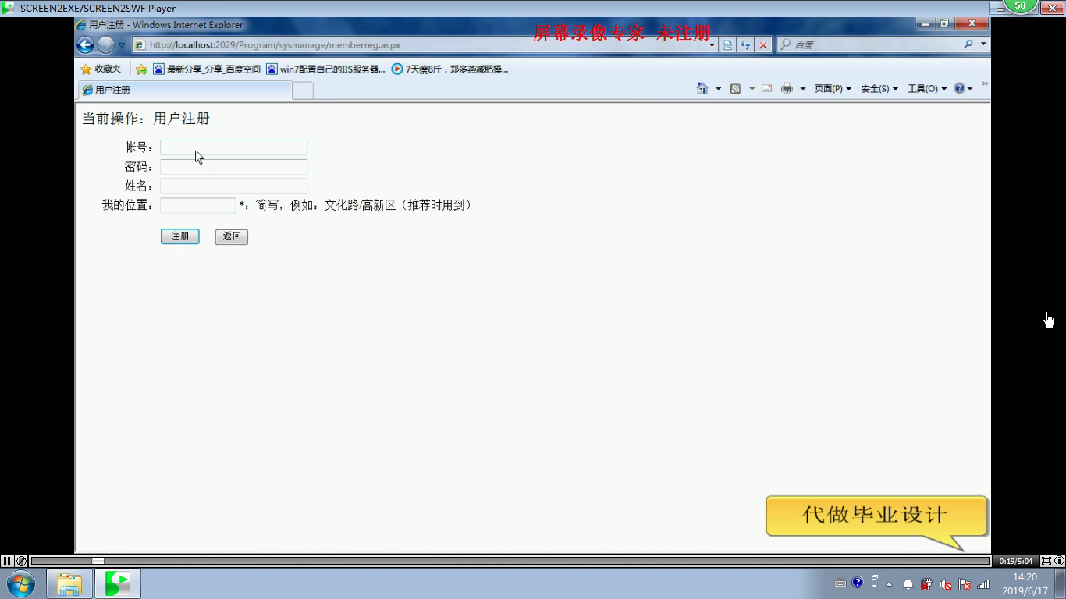Click the home icon in IE toolbar
Screen dimensions: 1066x599
click(x=702, y=89)
